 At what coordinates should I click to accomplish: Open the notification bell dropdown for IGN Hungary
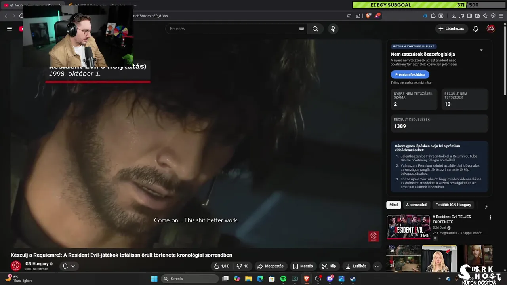pos(69,266)
